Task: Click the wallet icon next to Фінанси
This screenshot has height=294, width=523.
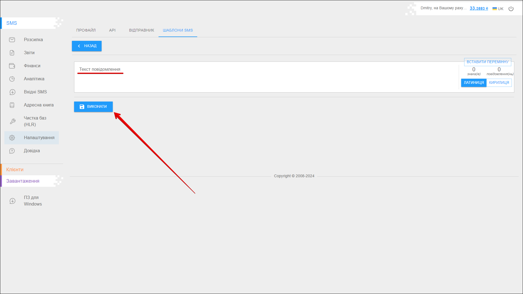Action: pyautogui.click(x=12, y=66)
